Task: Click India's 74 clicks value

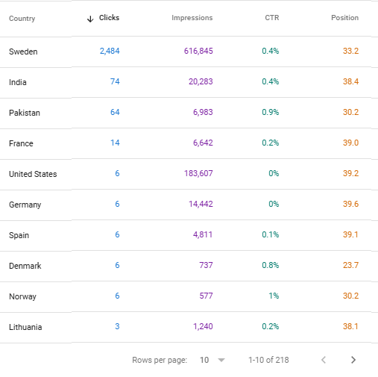Action: 115,81
